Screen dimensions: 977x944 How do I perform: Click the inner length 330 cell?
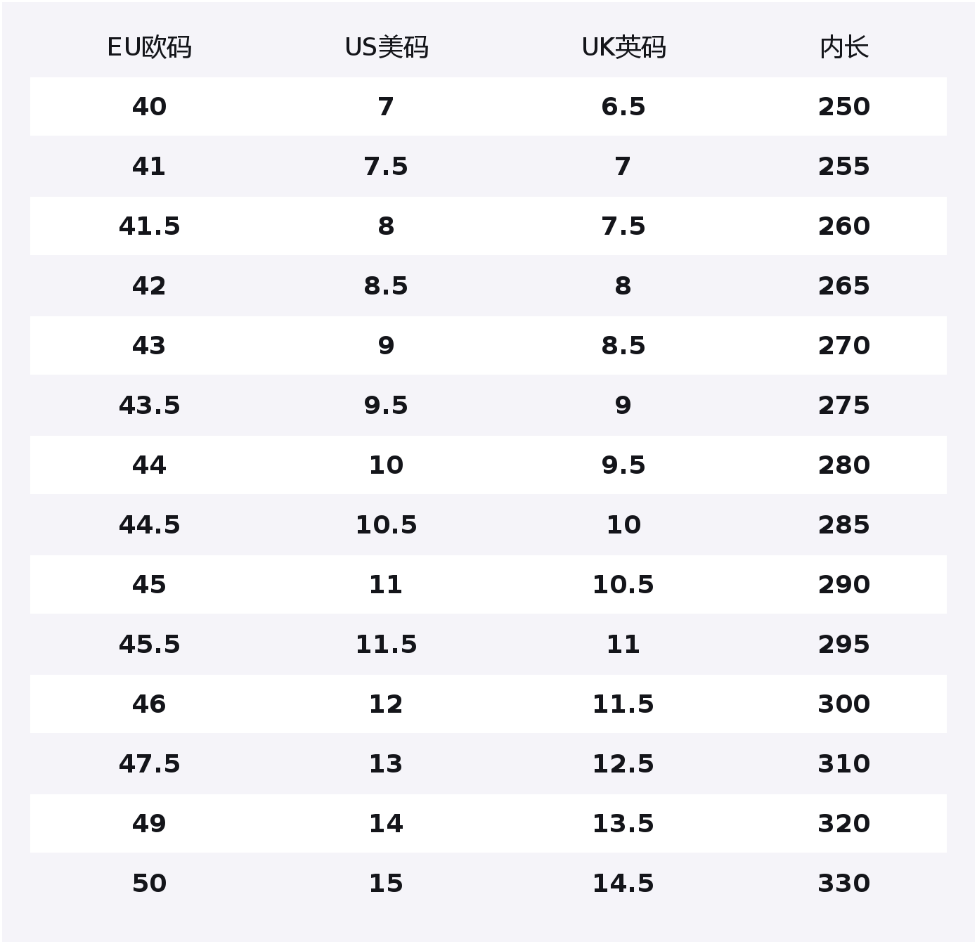click(x=843, y=884)
